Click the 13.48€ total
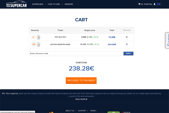Image resolution: width=169 pixels, height=113 pixels. pyautogui.click(x=112, y=37)
